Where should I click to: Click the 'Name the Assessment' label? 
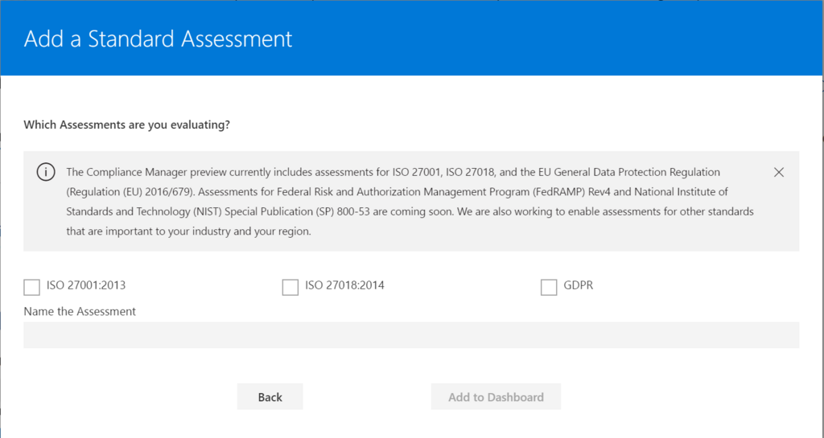click(80, 311)
